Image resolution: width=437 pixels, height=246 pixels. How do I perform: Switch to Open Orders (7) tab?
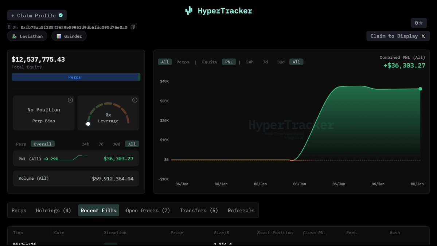tap(148, 210)
